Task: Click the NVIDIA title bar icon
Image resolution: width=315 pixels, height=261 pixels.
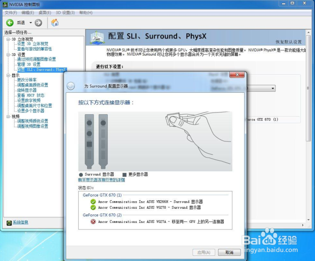Action: [5, 4]
